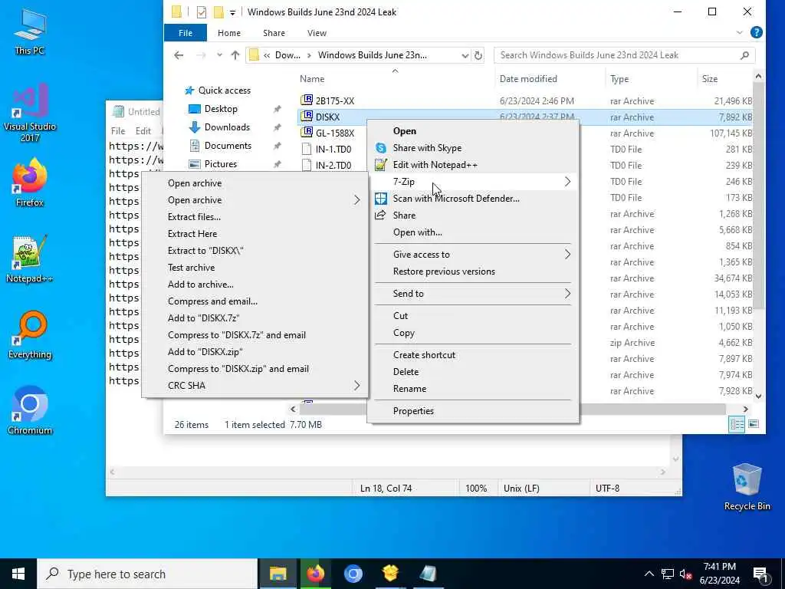Expand Send to submenu
785x589 pixels.
567,294
